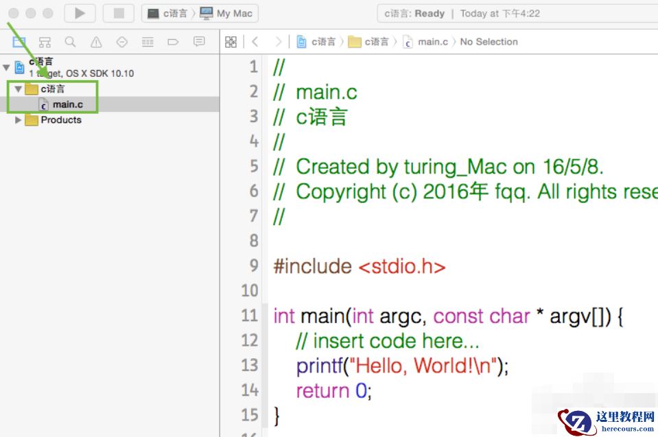Collapse the yellow c语言 folder triangle
The image size is (658, 437).
click(x=19, y=89)
